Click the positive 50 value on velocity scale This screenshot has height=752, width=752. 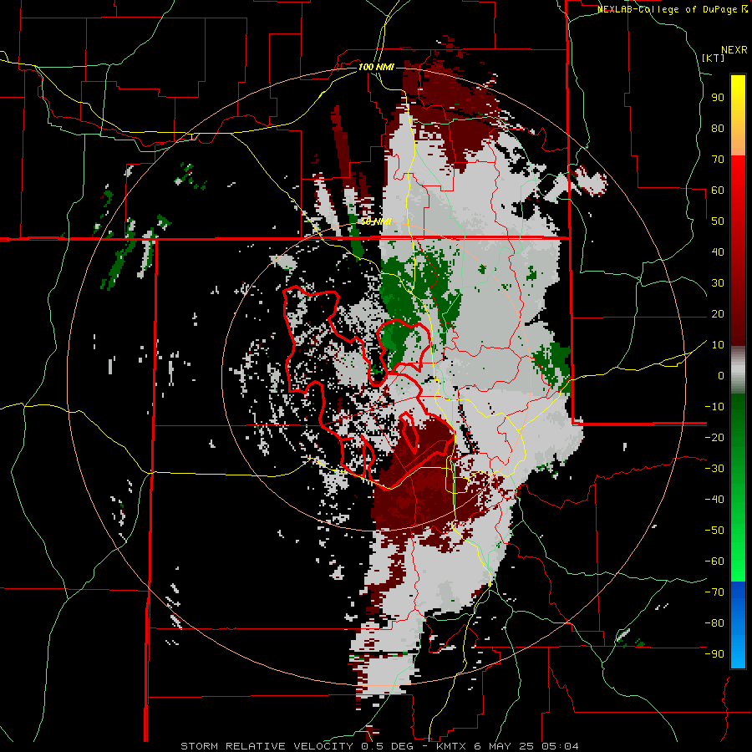(x=718, y=221)
